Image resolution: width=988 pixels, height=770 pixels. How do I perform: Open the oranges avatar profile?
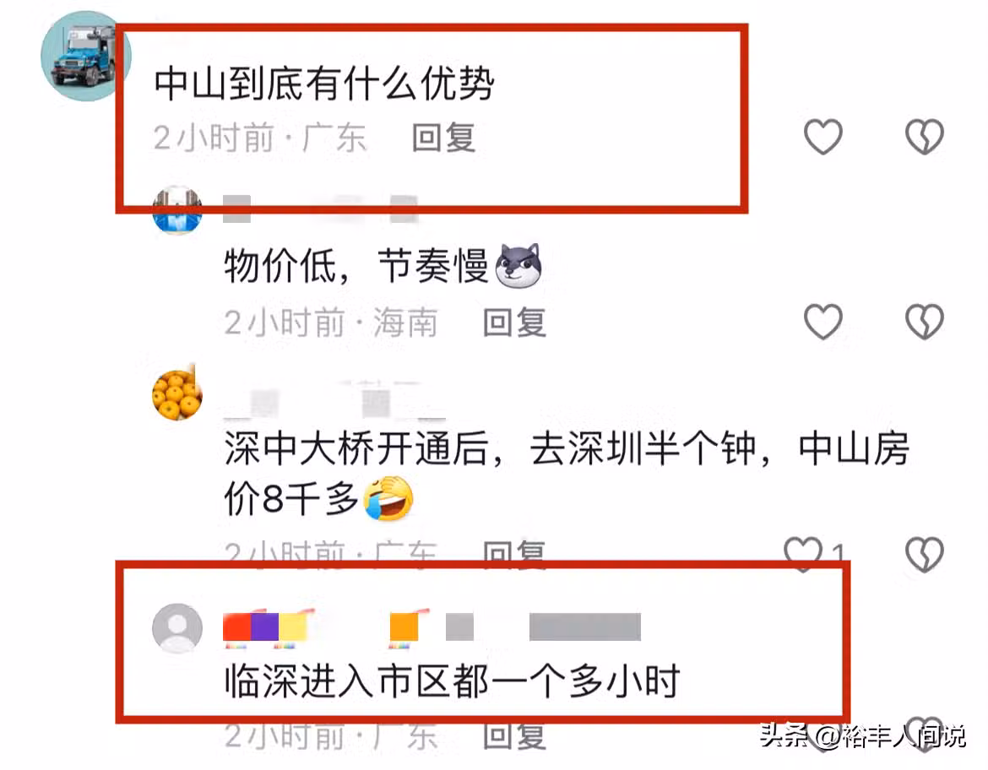click(x=177, y=394)
